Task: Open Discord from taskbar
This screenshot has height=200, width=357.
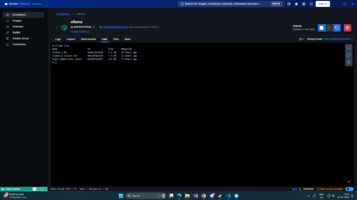Action: tap(212, 196)
